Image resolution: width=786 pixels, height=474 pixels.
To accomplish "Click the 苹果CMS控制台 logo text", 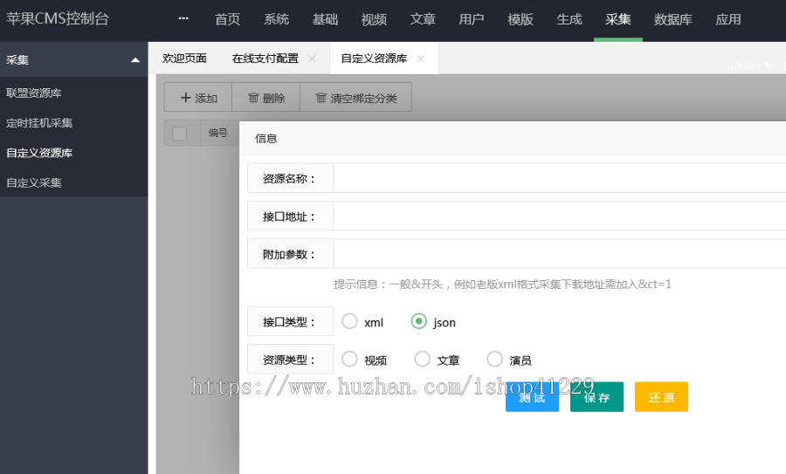I will (x=57, y=18).
